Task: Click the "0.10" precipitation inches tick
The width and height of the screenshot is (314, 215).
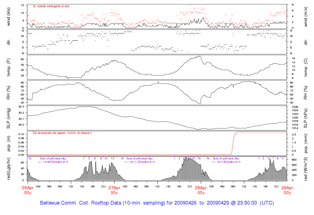Action: pyautogui.click(x=21, y=134)
